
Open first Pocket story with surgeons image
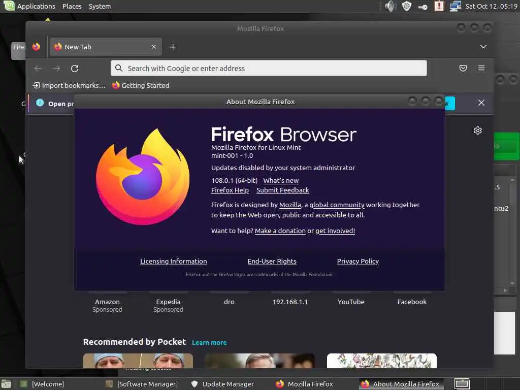pyautogui.click(x=138, y=361)
